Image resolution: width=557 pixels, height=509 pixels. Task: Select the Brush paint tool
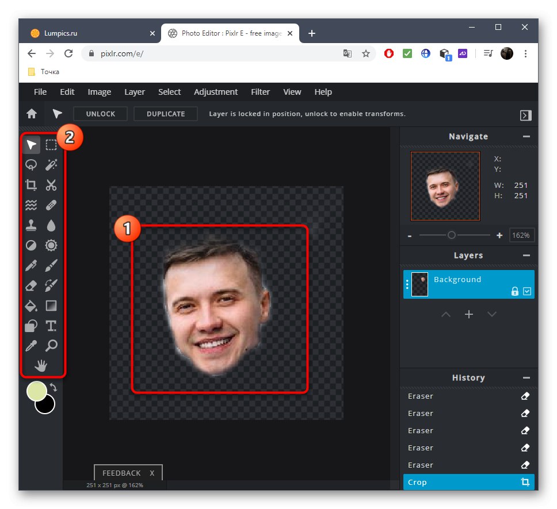(51, 265)
